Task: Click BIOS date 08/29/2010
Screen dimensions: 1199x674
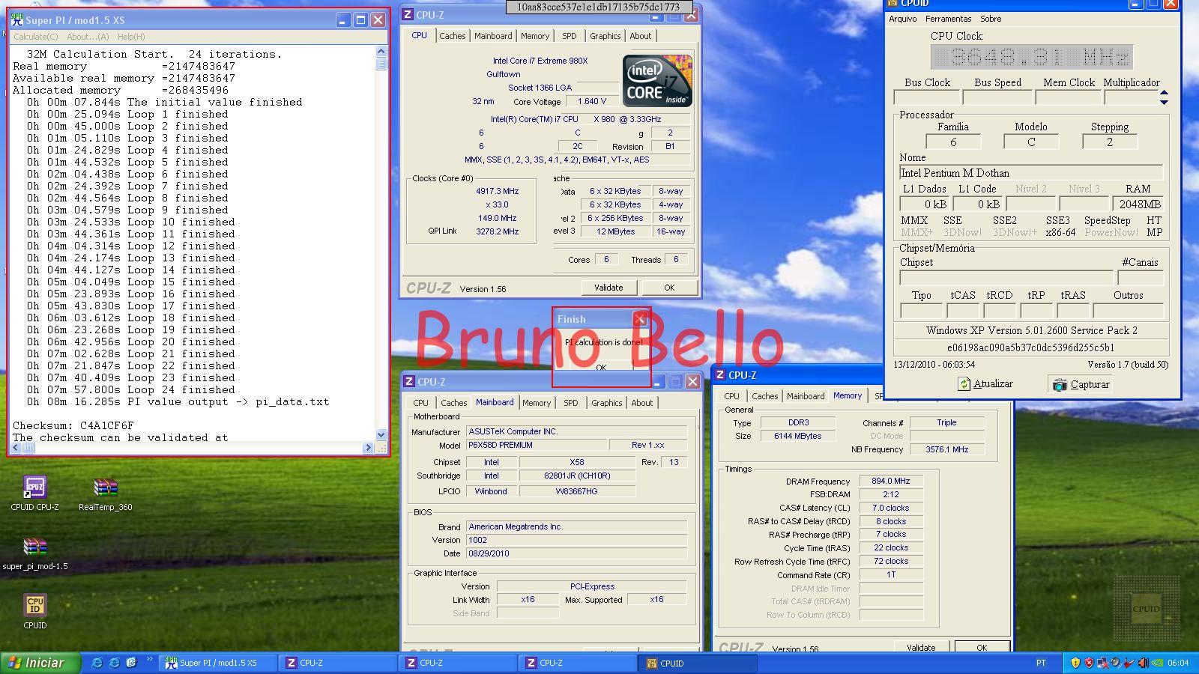Action: point(576,553)
